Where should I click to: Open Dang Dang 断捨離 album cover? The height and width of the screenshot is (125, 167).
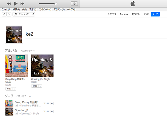pos(17,66)
